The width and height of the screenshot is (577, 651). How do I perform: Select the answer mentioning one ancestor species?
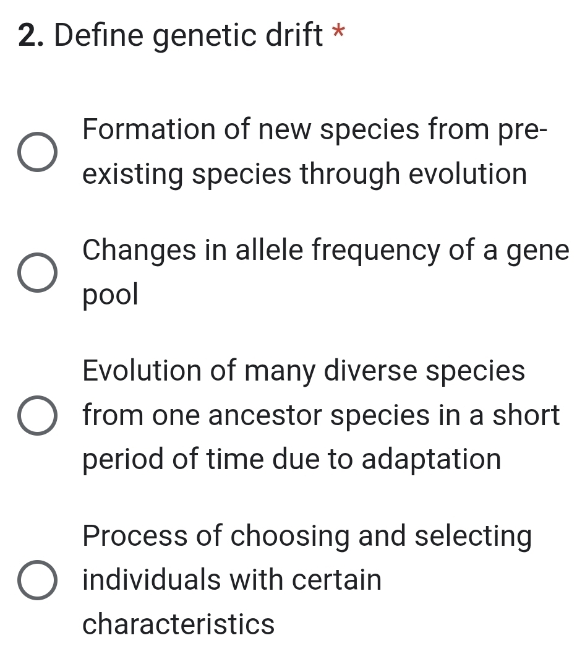tap(321, 415)
